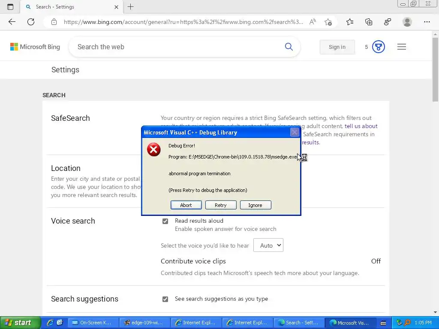Click the red error icon in dialog

point(154,150)
